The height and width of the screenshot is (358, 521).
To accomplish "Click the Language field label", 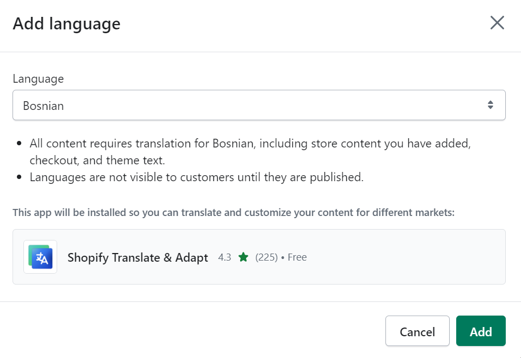I will (38, 79).
